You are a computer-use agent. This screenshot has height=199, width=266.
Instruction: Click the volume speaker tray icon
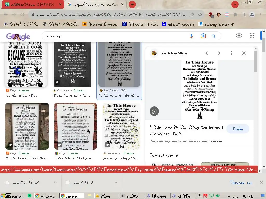coord(217,196)
